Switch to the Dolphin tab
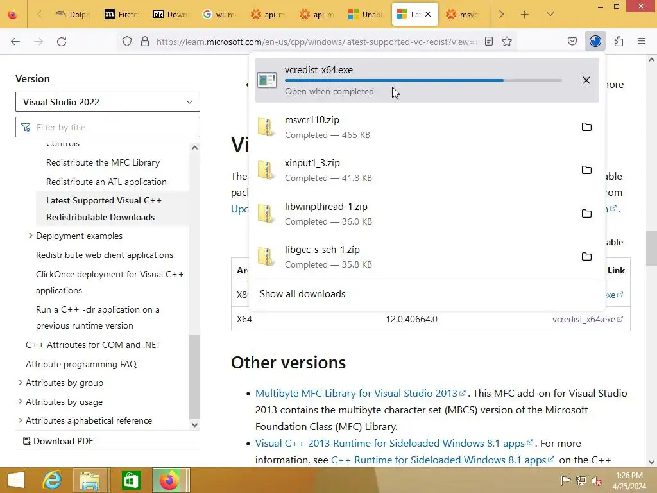657x493 pixels. 73,14
